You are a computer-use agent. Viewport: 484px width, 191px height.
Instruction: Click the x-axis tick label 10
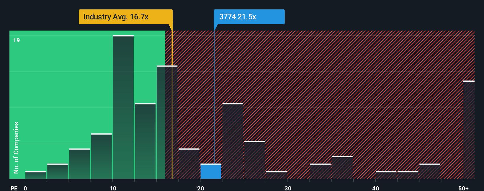[113, 188]
